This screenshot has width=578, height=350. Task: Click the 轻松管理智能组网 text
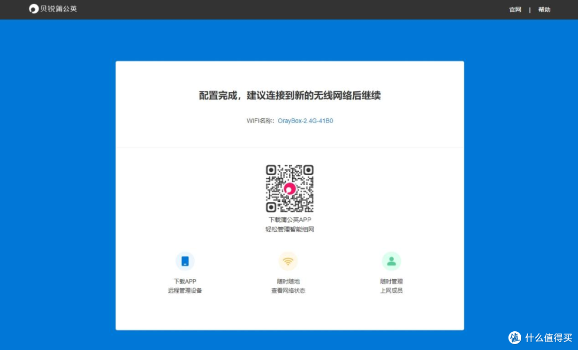[x=290, y=230]
